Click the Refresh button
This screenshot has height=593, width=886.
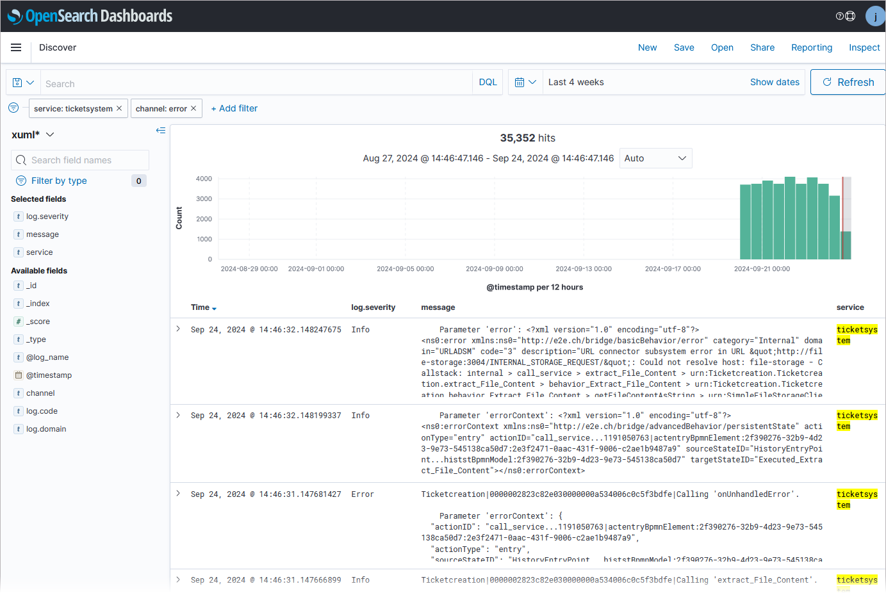pos(848,82)
